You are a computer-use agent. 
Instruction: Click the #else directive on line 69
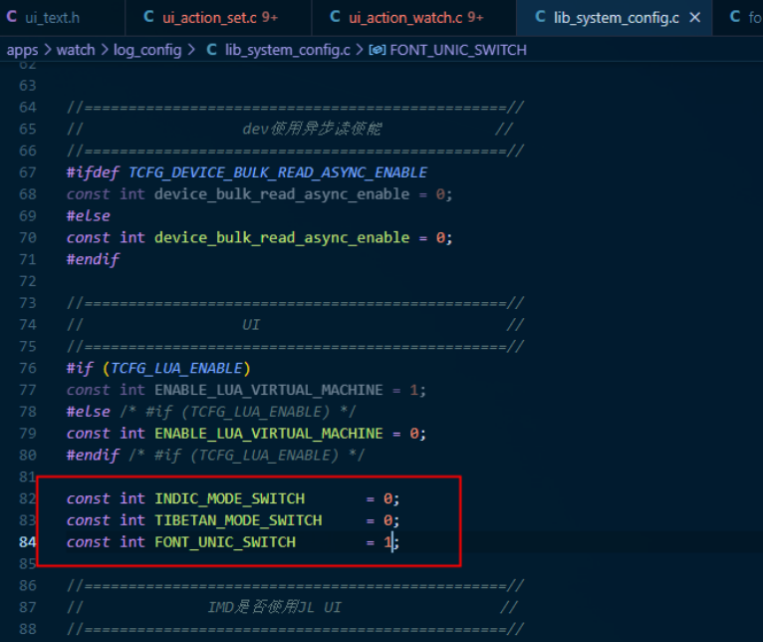[x=88, y=215]
